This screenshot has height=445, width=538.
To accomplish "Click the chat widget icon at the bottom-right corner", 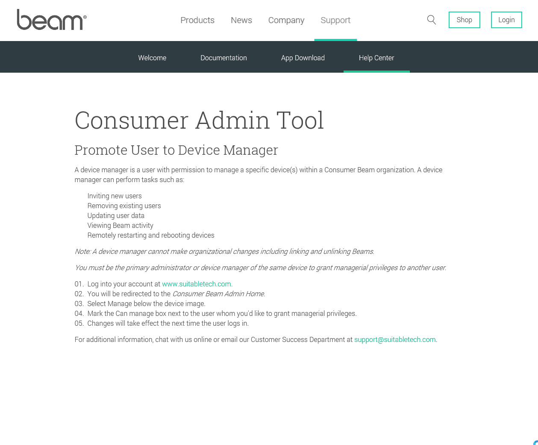I will (536, 443).
